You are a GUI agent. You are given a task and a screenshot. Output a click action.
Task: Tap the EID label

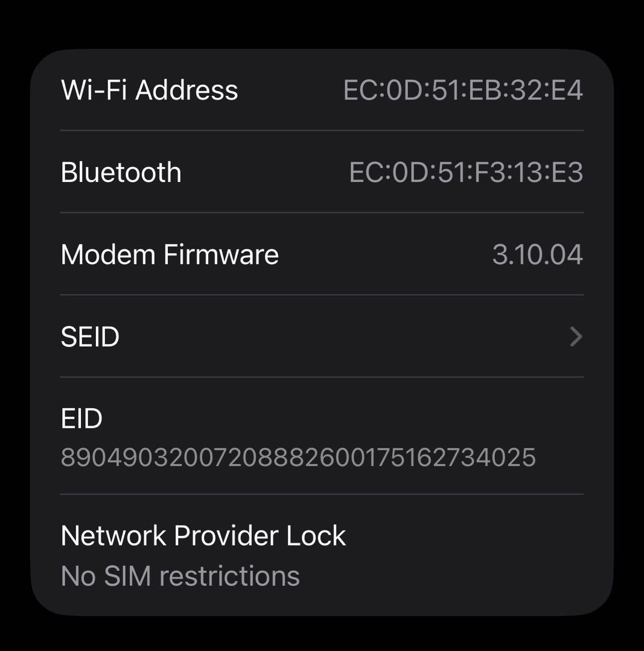[x=81, y=418]
